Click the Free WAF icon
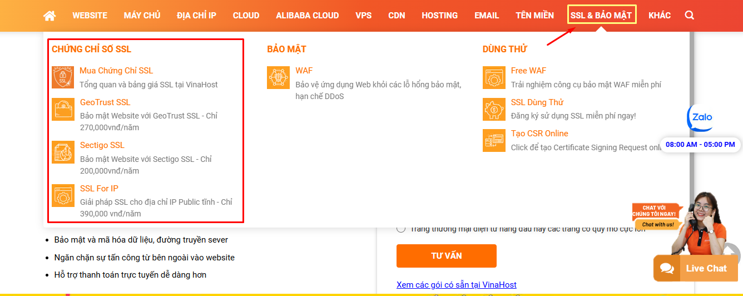The height and width of the screenshot is (296, 743). pyautogui.click(x=494, y=77)
